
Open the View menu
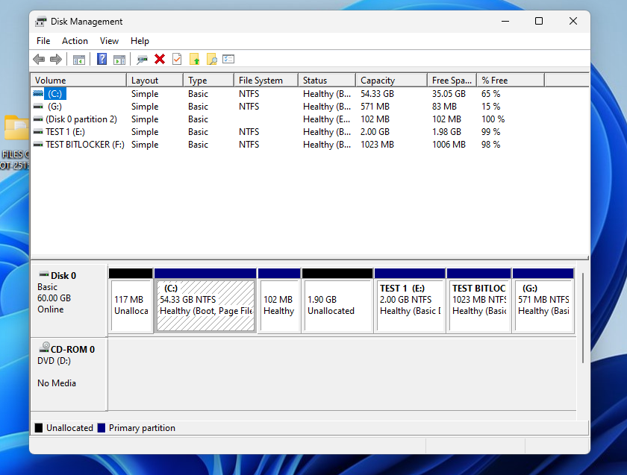point(109,41)
